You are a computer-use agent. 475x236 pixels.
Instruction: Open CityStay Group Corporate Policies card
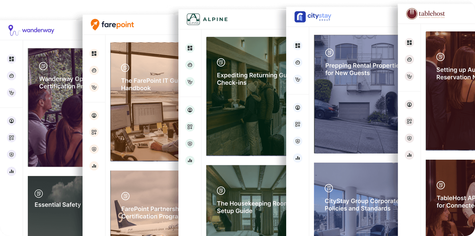356,199
